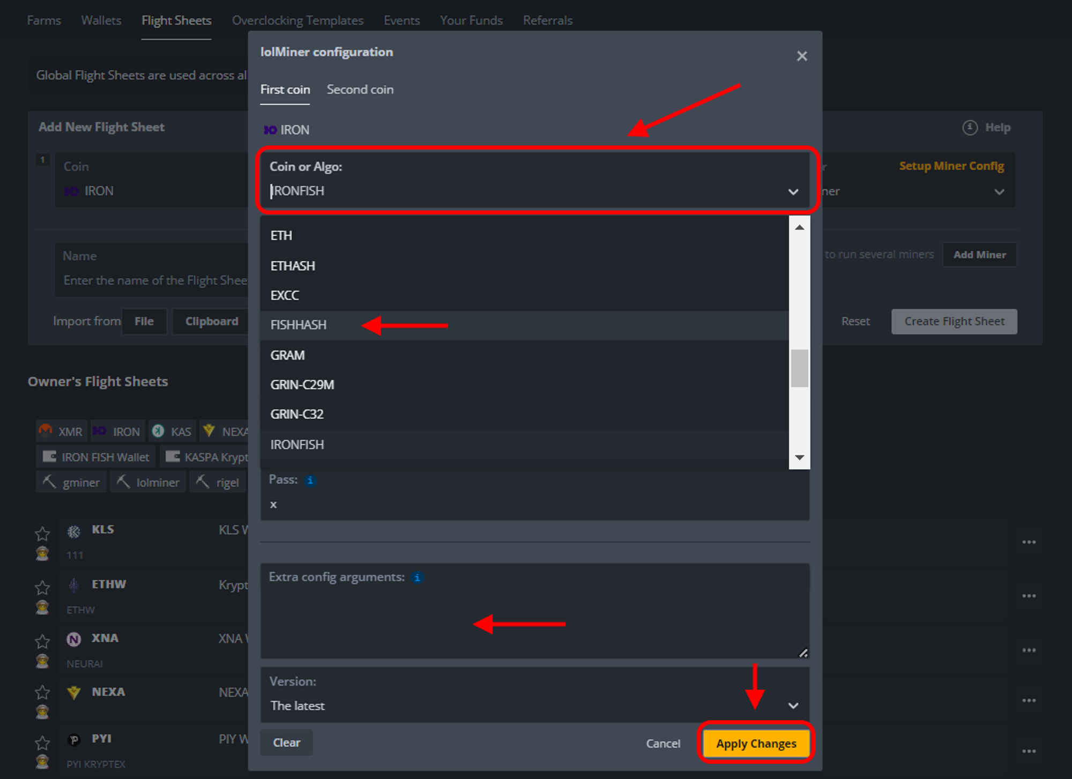Star the KLS flight sheet

(x=42, y=533)
